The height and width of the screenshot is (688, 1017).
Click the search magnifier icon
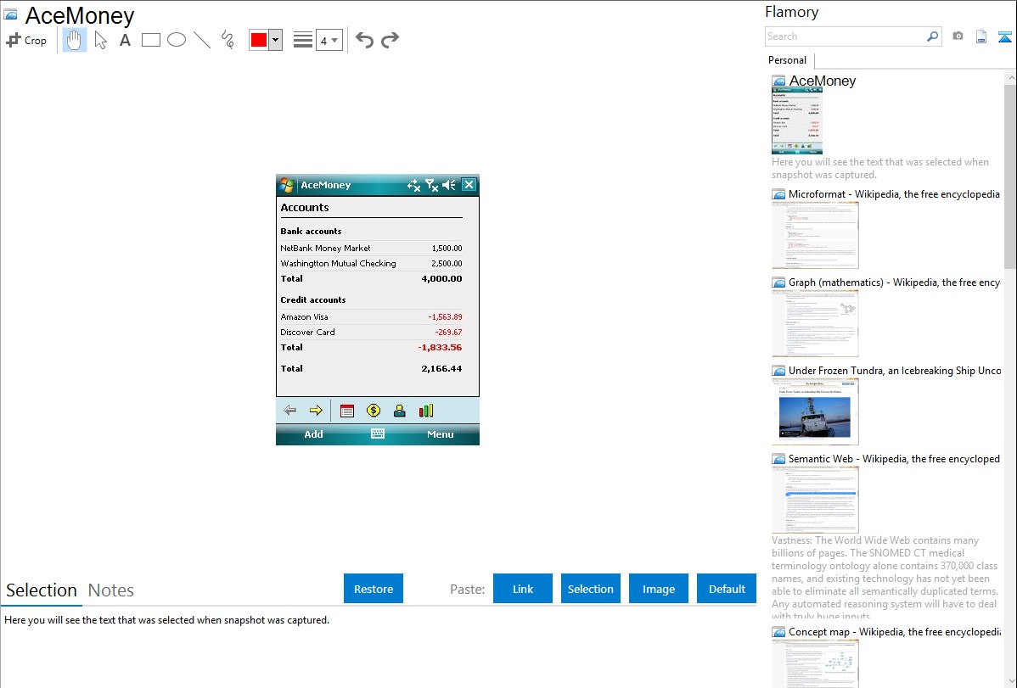[933, 36]
